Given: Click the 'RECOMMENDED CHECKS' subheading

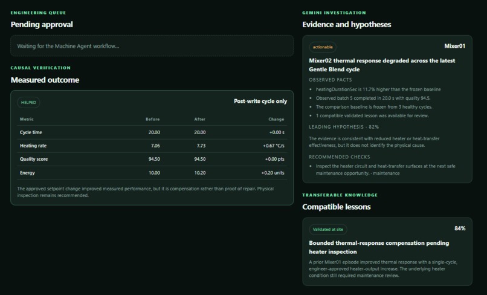Looking at the screenshot, I should 340,157.
